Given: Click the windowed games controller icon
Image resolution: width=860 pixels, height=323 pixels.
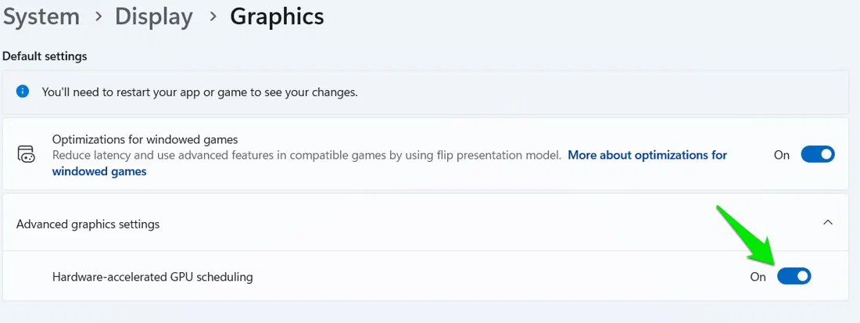Looking at the screenshot, I should click(x=26, y=154).
